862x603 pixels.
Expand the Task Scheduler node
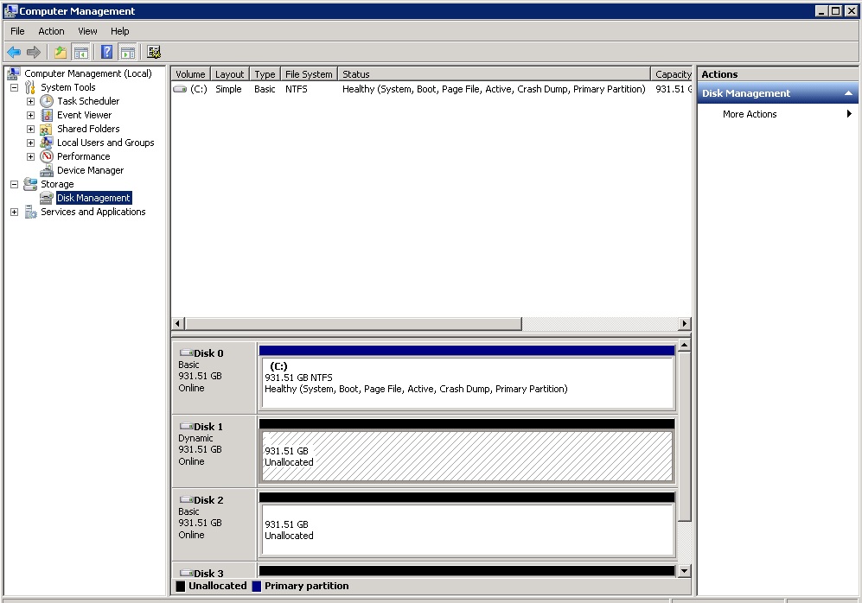point(31,101)
